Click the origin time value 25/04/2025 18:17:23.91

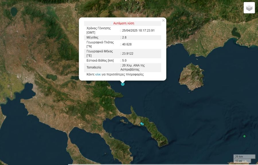click(138, 30)
